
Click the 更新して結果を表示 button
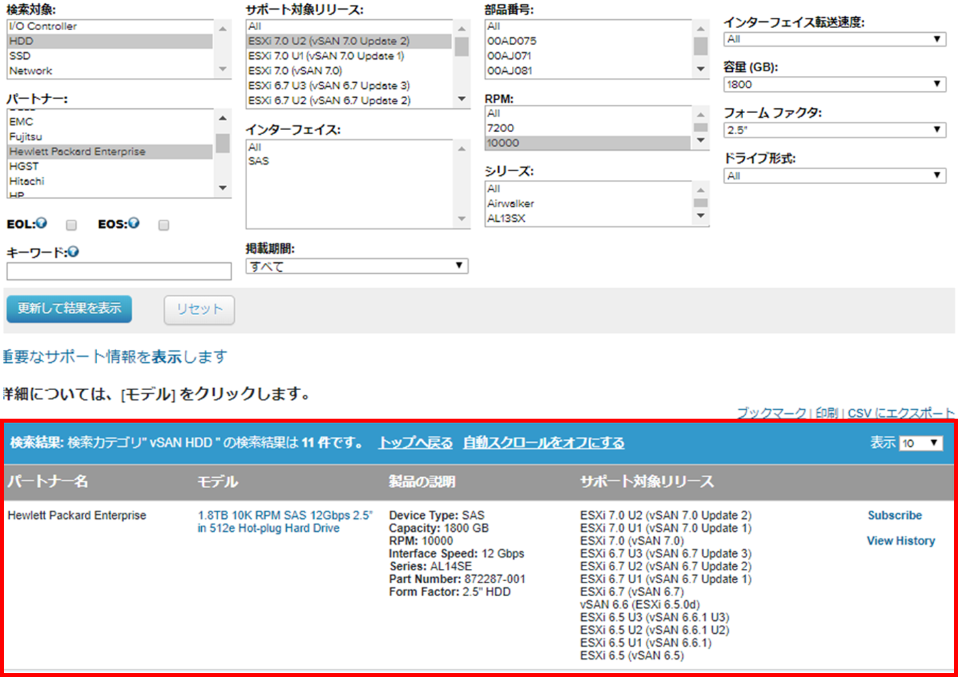pos(69,309)
